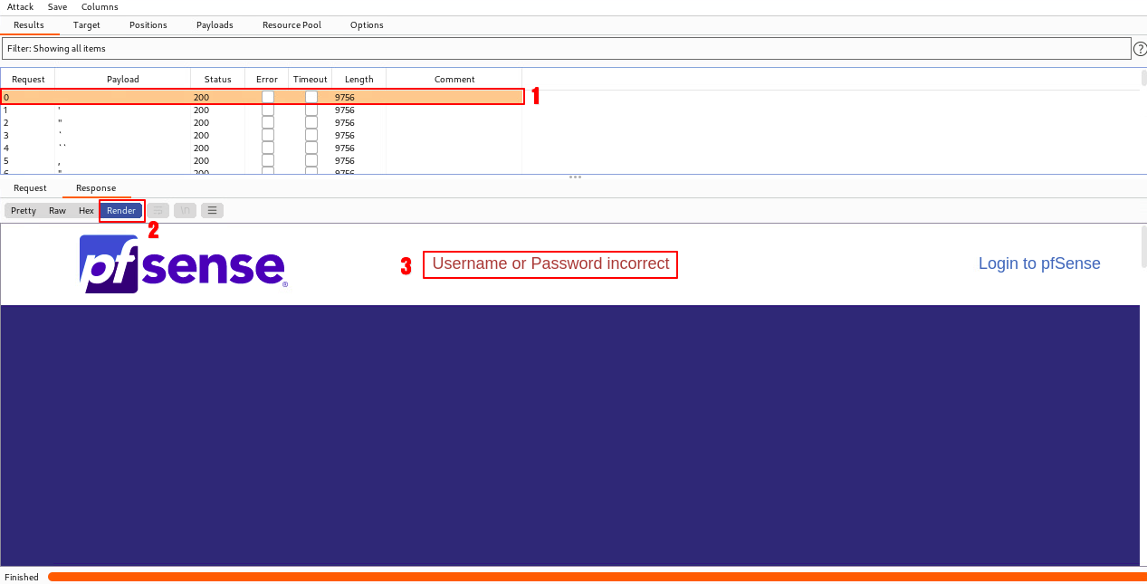Open the Request message tab
The image size is (1147, 584).
tap(30, 188)
